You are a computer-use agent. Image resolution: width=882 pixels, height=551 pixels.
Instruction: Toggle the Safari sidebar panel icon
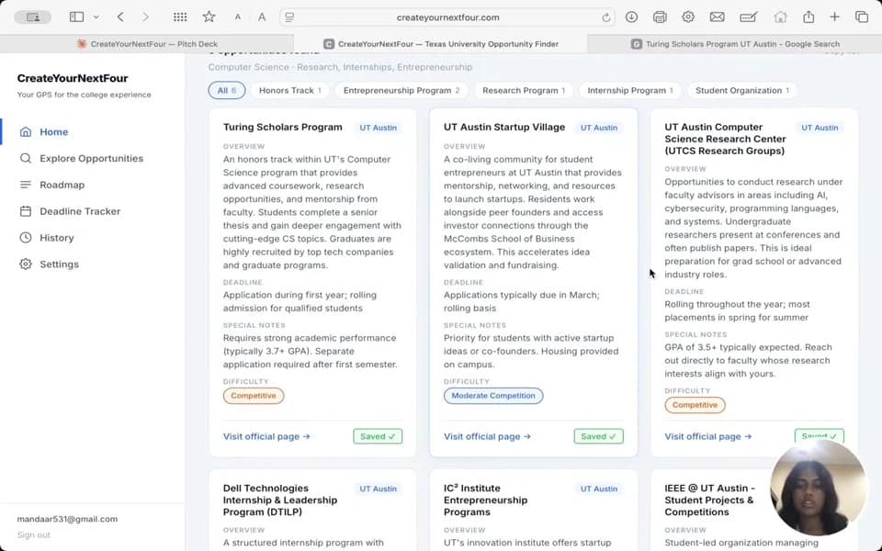click(x=76, y=17)
